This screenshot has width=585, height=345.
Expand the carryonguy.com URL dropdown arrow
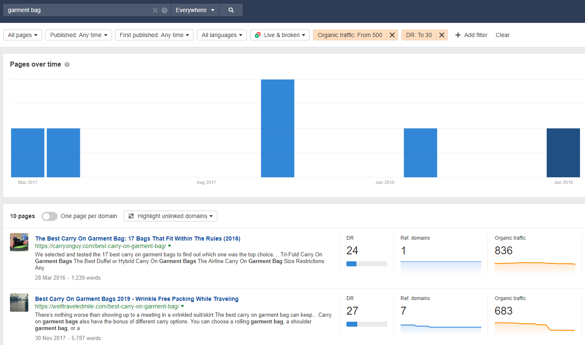click(169, 246)
